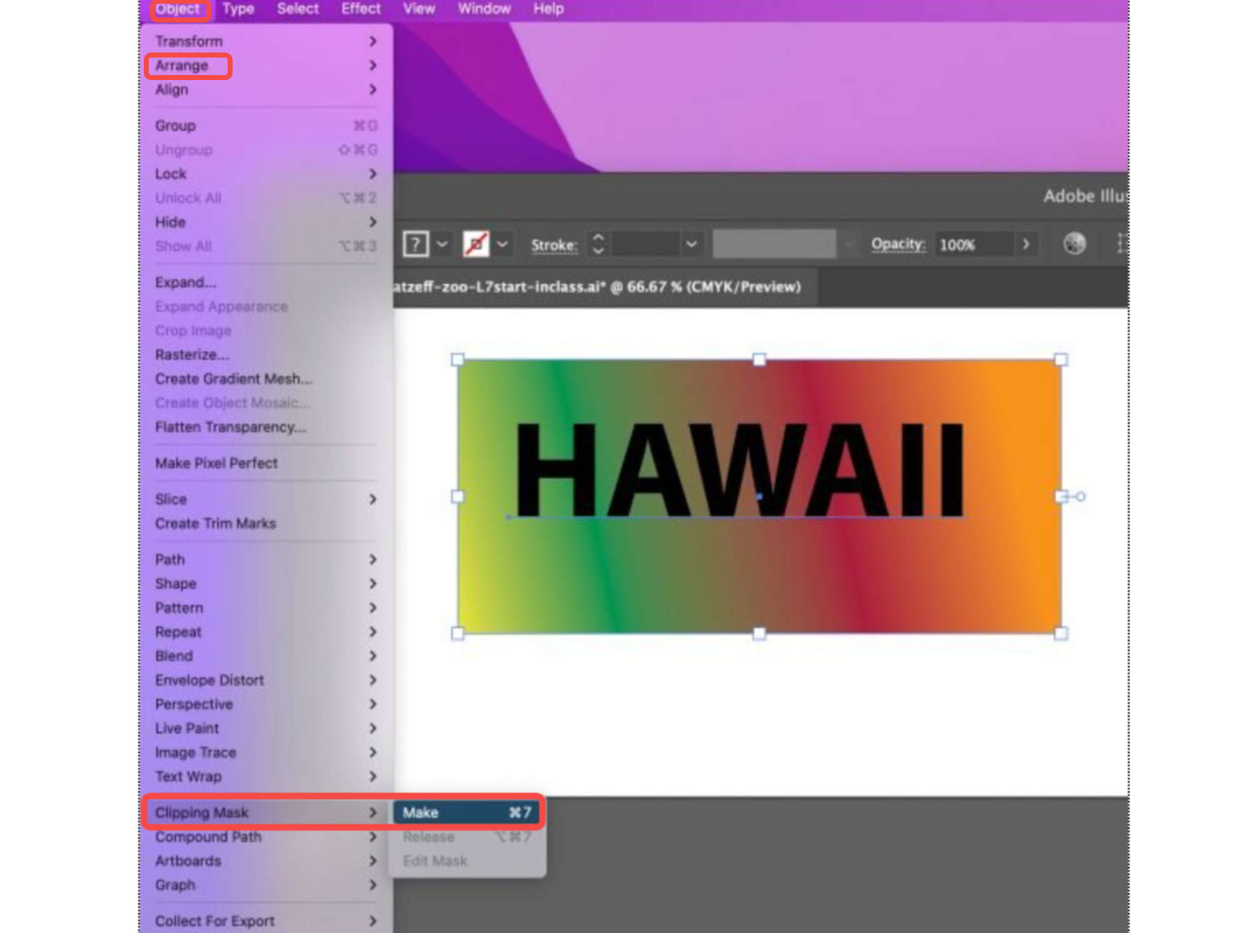Open the fill swatch dropdown chevron
Screen dimensions: 1253x933
pos(444,244)
